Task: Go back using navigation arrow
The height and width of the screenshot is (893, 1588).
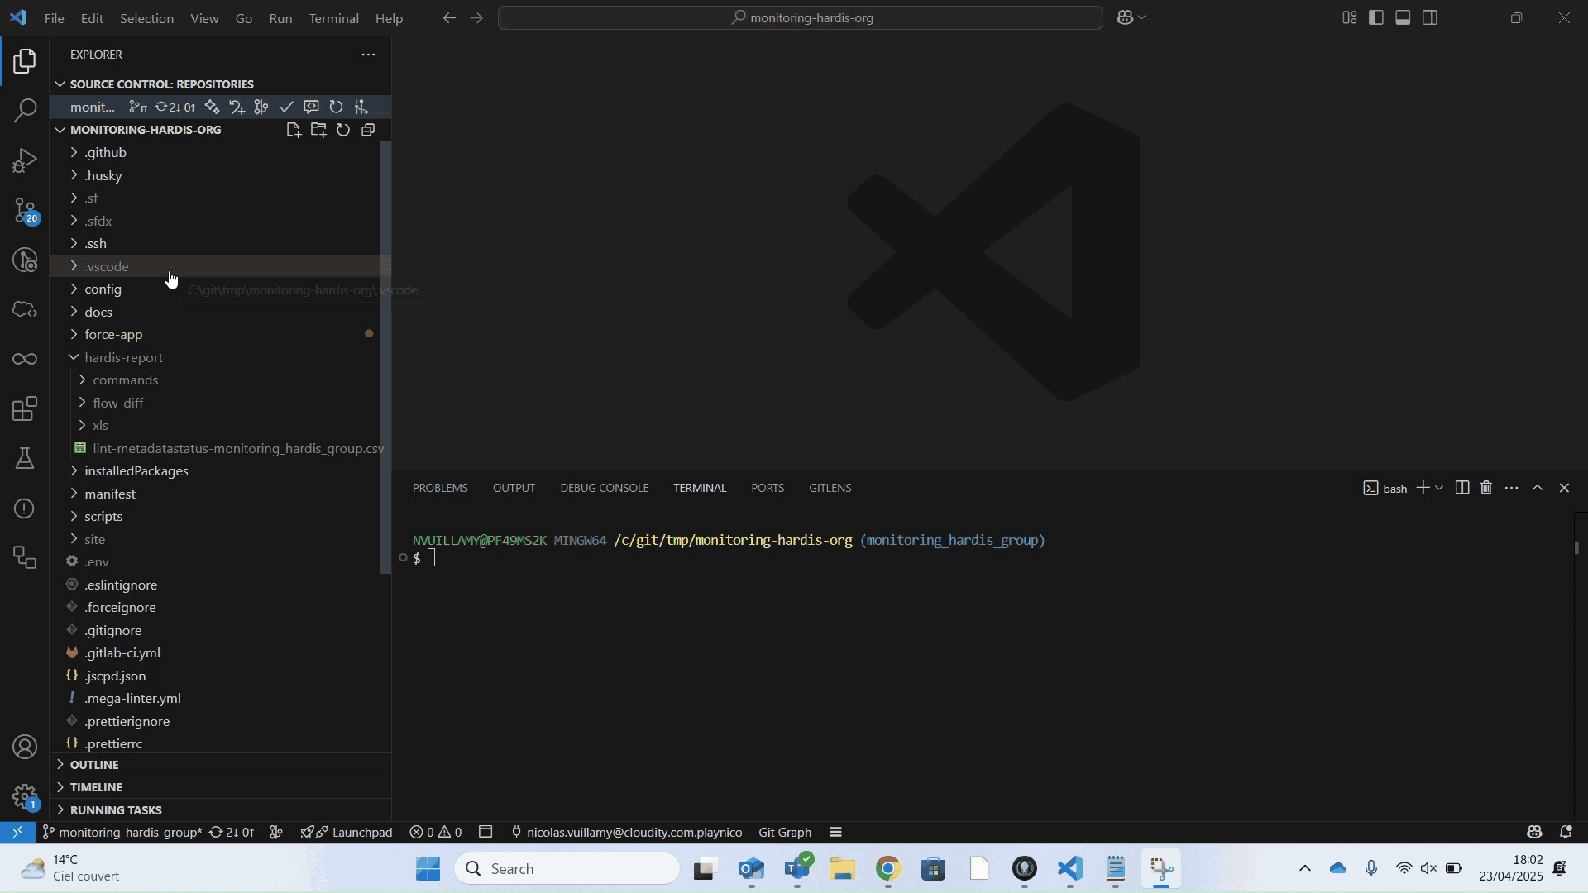Action: click(449, 17)
